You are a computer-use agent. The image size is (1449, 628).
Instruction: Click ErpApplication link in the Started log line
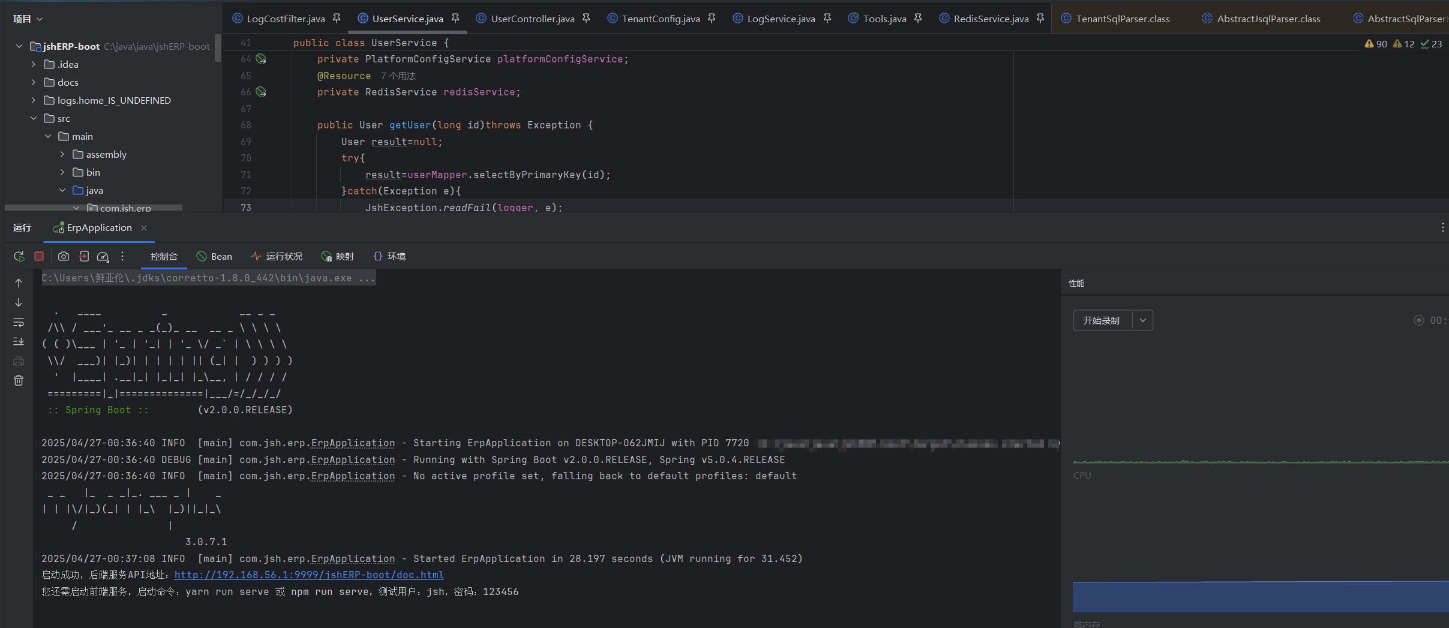pos(353,558)
